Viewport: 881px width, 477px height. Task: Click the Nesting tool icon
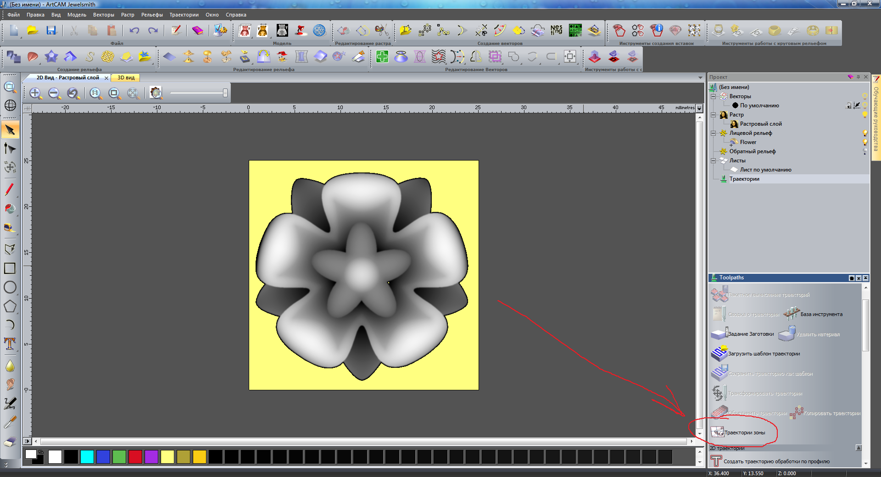point(556,30)
